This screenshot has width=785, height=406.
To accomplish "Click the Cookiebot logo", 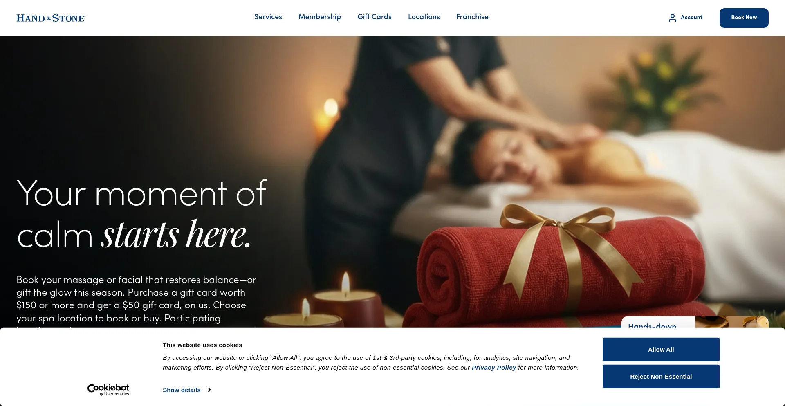I will [108, 390].
